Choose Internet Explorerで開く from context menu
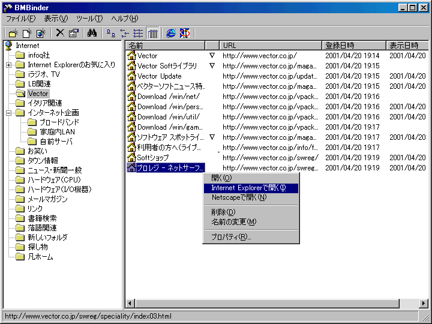 pyautogui.click(x=251, y=188)
